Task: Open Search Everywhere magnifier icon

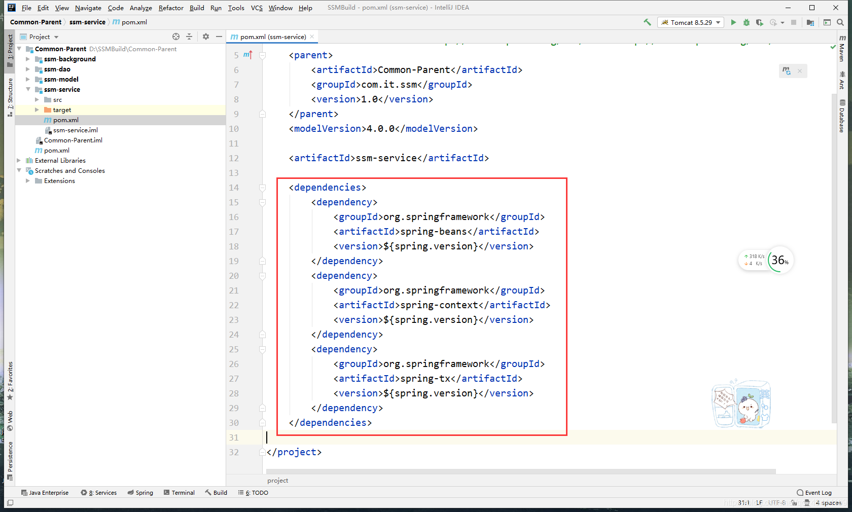Action: 840,22
